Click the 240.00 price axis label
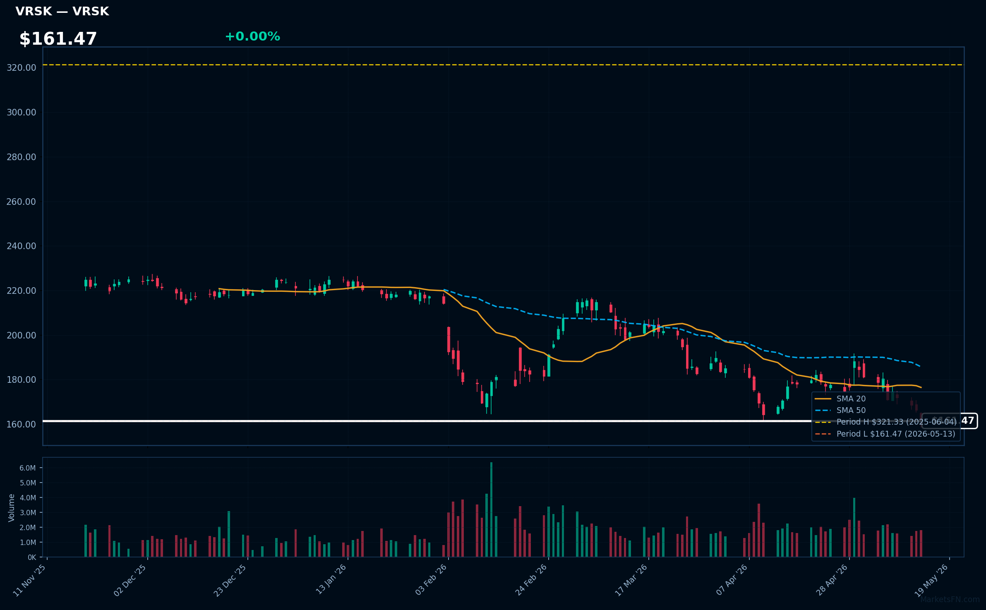986x610 pixels. click(22, 246)
